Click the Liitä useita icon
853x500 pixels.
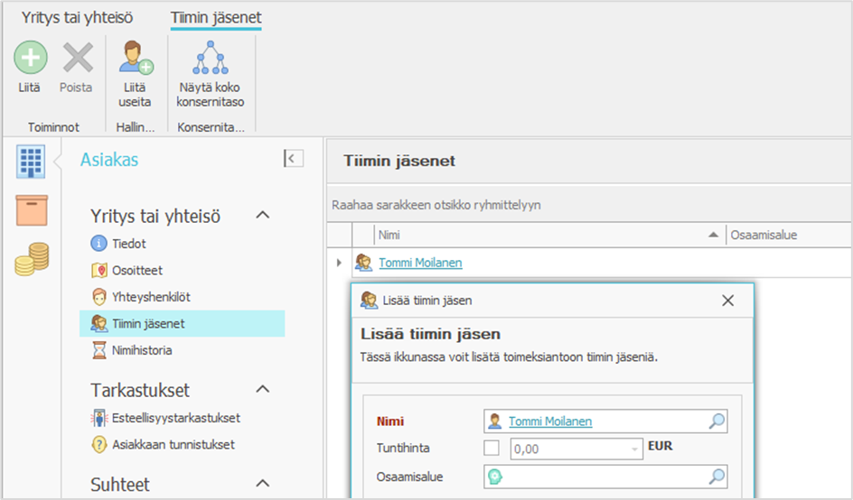pos(136,60)
